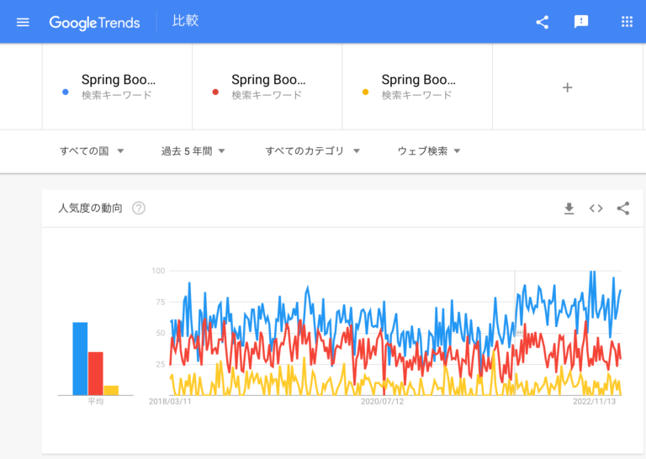Open the Google apps grid
Image resolution: width=646 pixels, height=459 pixels.
pyautogui.click(x=627, y=22)
